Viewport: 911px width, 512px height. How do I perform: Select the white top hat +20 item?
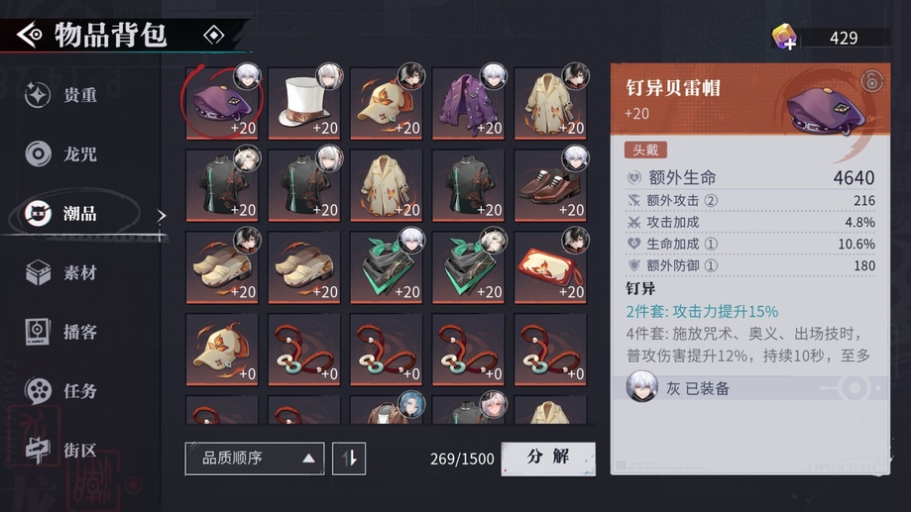click(304, 103)
